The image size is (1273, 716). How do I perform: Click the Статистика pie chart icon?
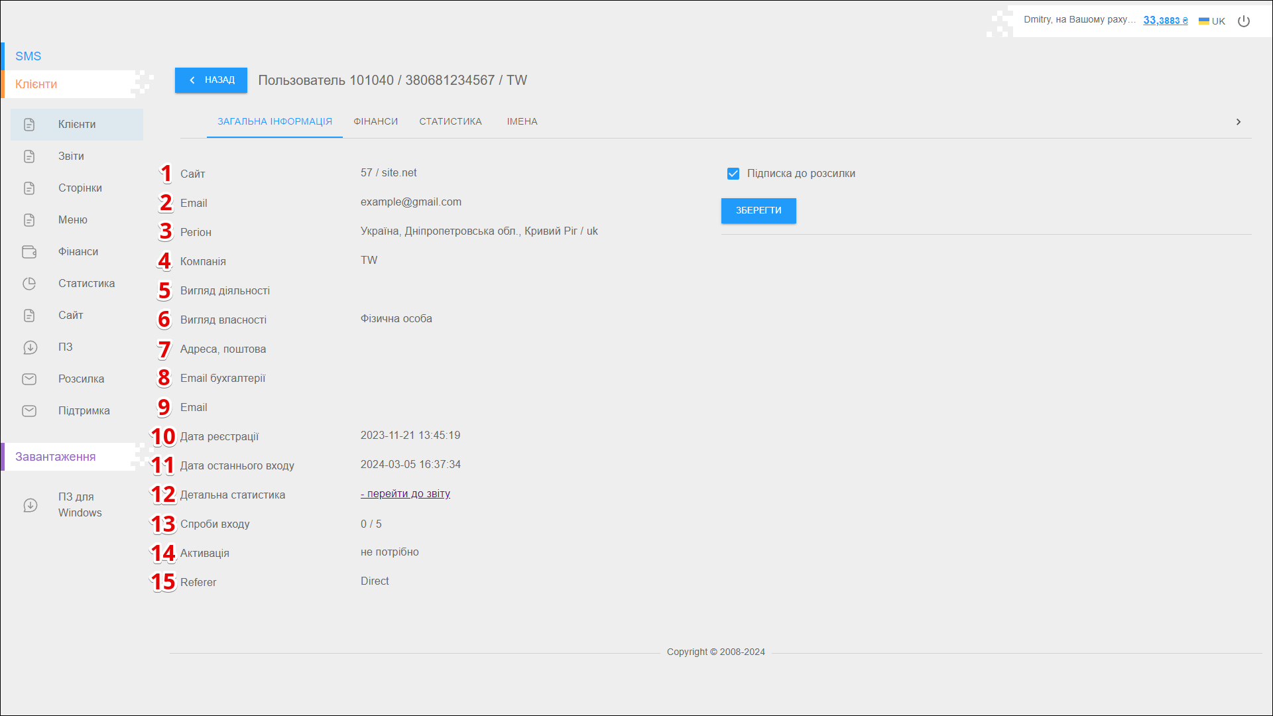click(29, 284)
